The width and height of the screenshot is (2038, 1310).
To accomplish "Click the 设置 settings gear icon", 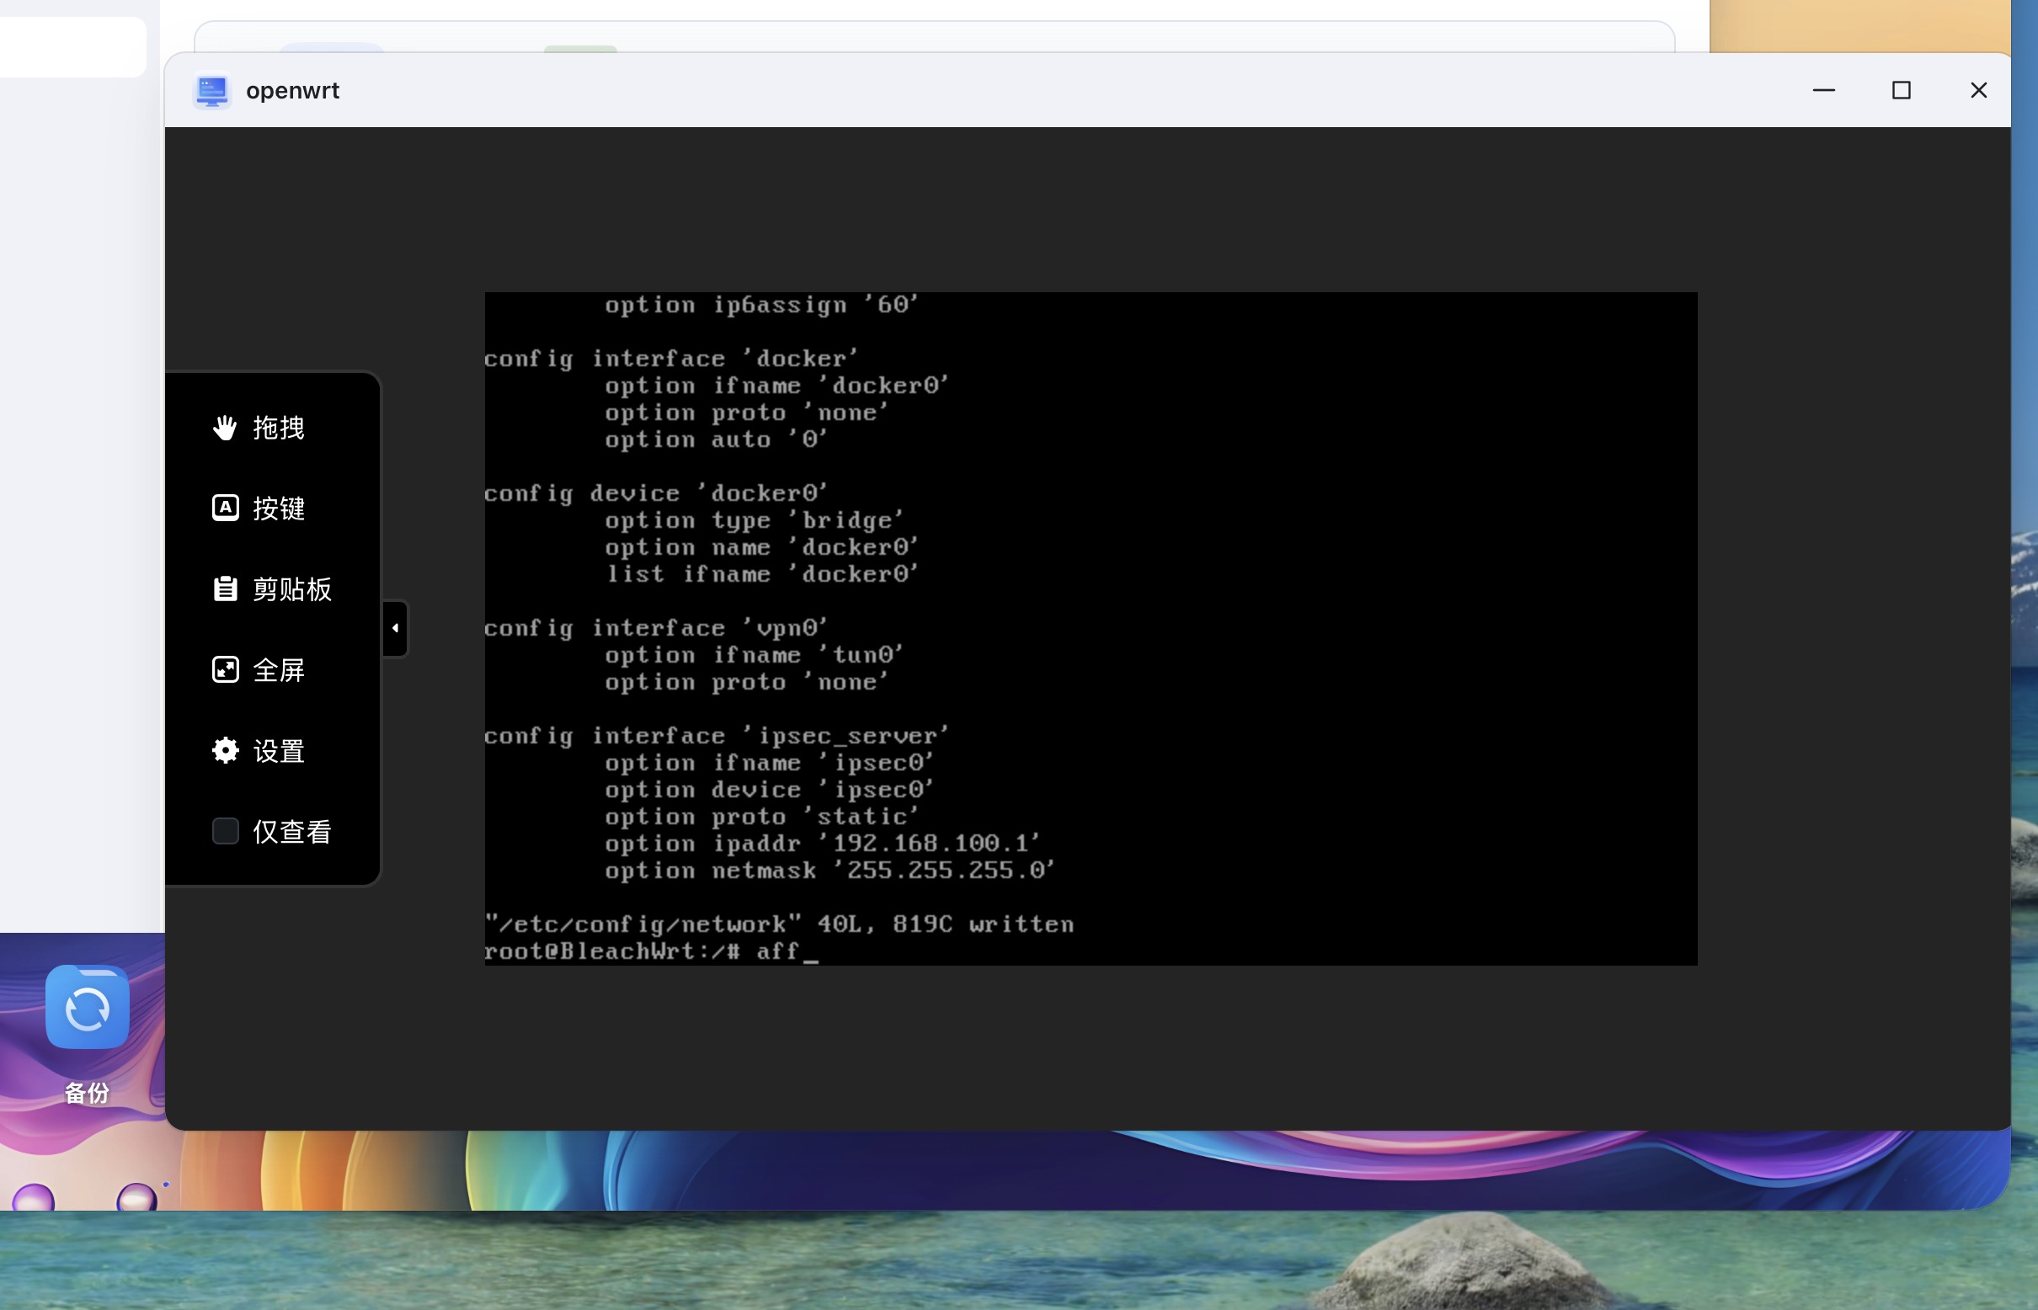I will [225, 750].
